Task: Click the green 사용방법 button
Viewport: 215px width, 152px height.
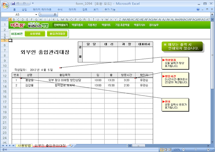Action: pos(35,34)
